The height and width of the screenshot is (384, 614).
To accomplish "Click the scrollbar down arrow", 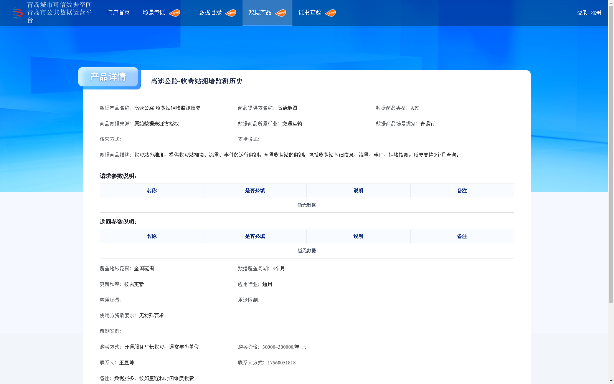I will (x=611, y=381).
